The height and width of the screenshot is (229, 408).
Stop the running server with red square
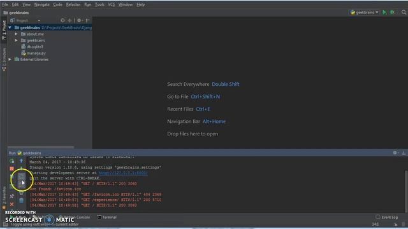coord(11,169)
